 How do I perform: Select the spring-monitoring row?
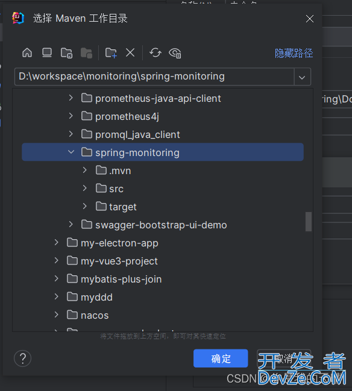(x=163, y=152)
